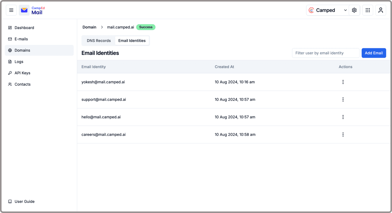Image resolution: width=392 pixels, height=213 pixels.
Task: Open the settings gear icon
Action: click(x=354, y=10)
